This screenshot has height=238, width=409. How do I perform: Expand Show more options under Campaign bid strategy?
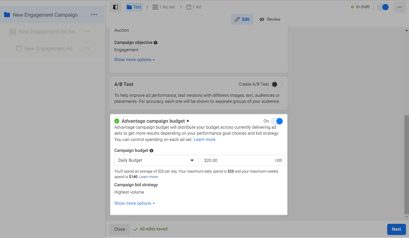click(x=135, y=203)
